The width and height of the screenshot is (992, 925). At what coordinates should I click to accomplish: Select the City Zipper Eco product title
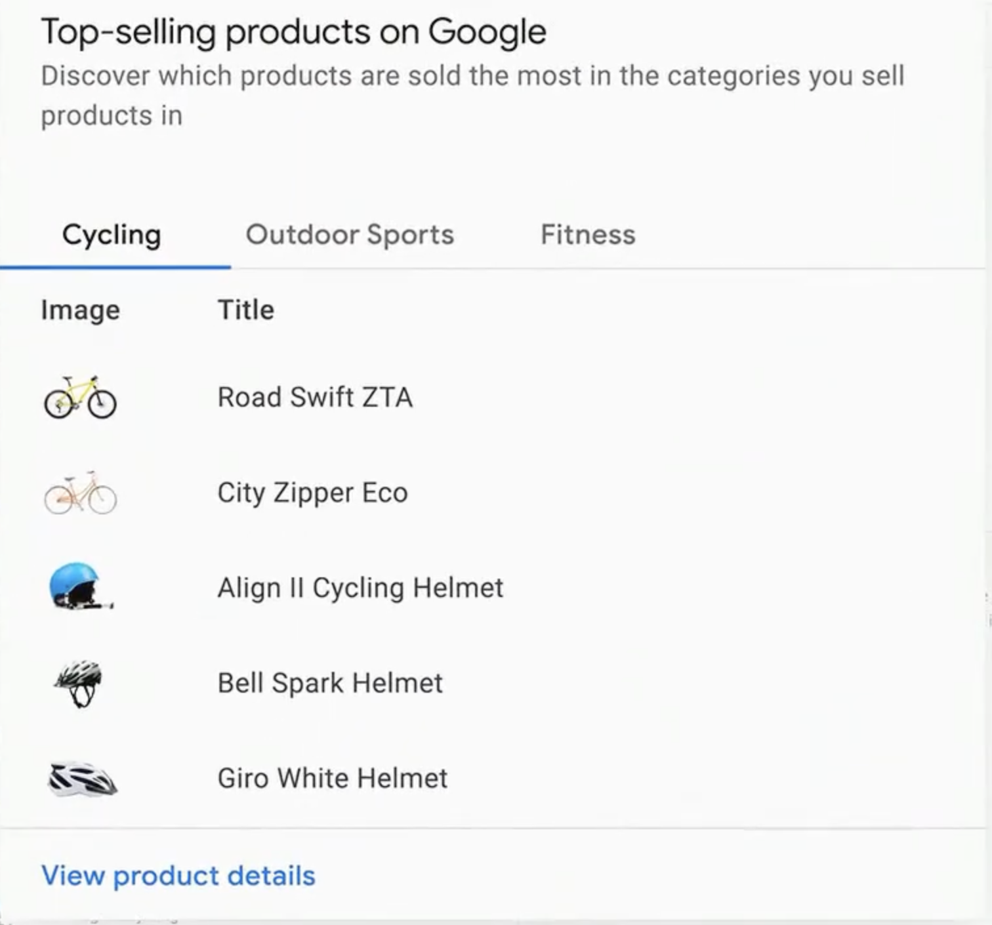[x=313, y=493]
